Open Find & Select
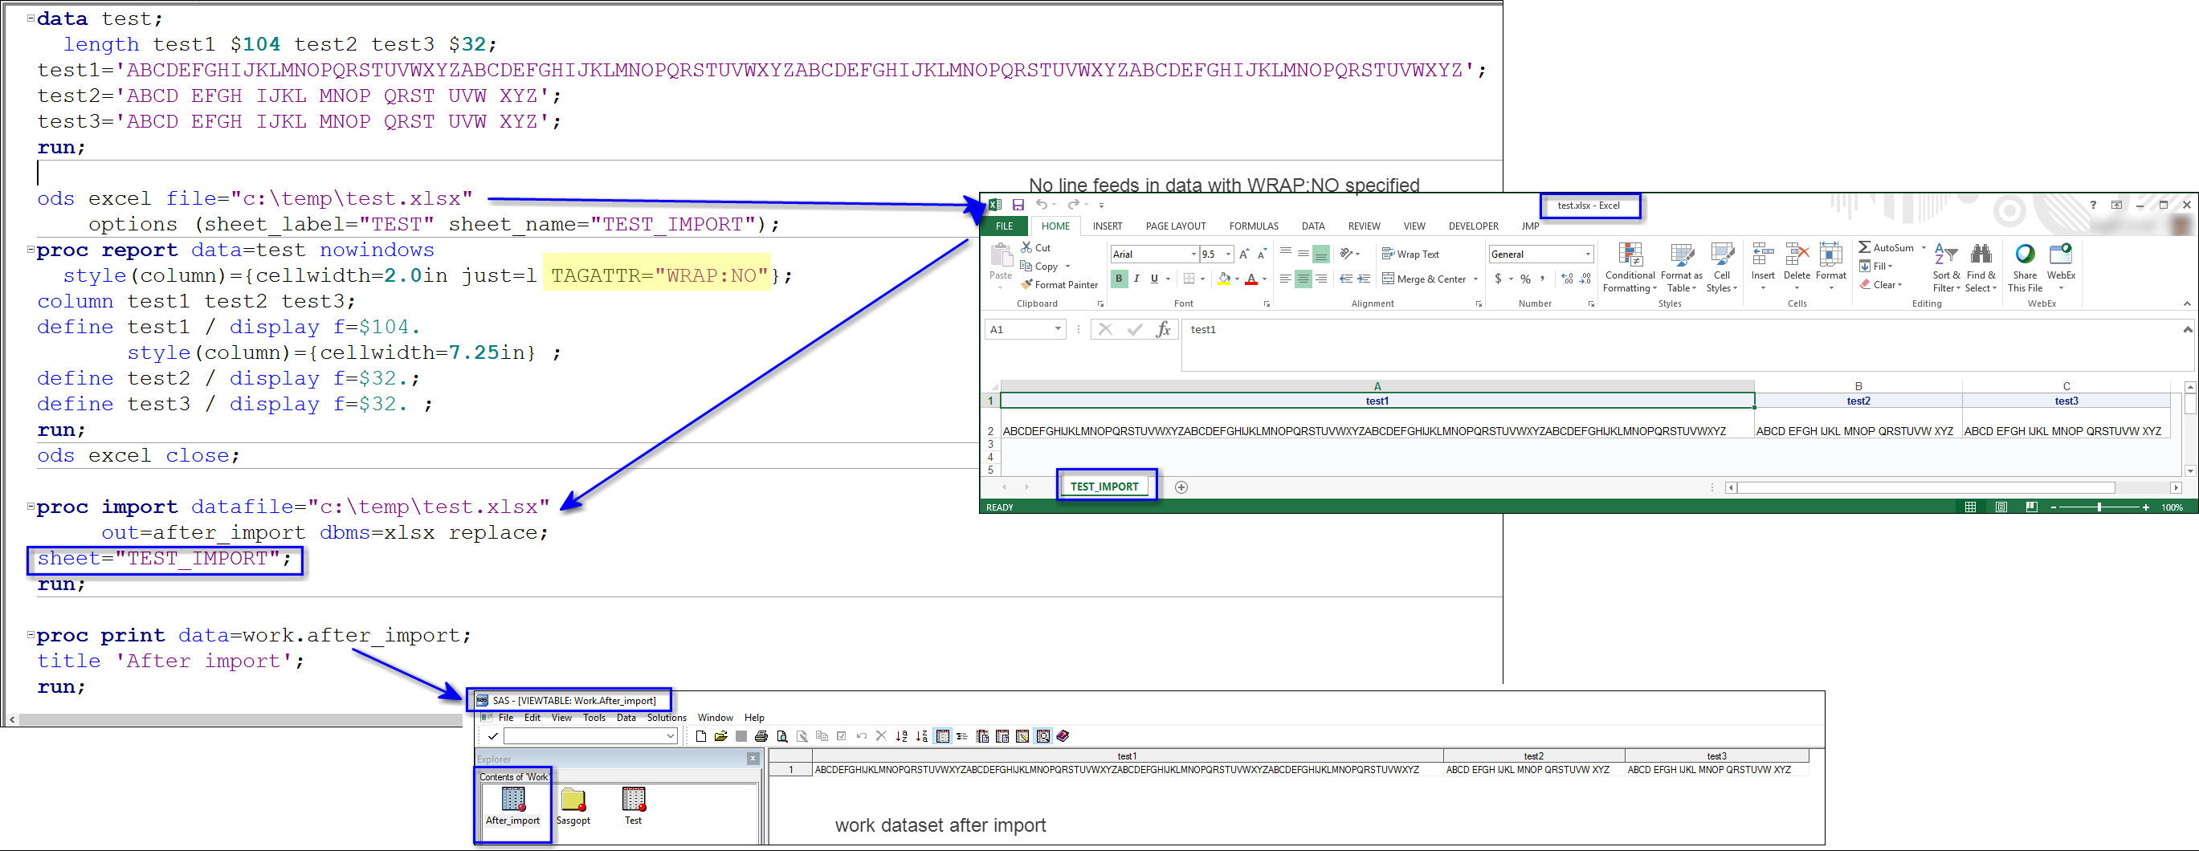Screen dimensions: 2199x851 [x=1980, y=267]
